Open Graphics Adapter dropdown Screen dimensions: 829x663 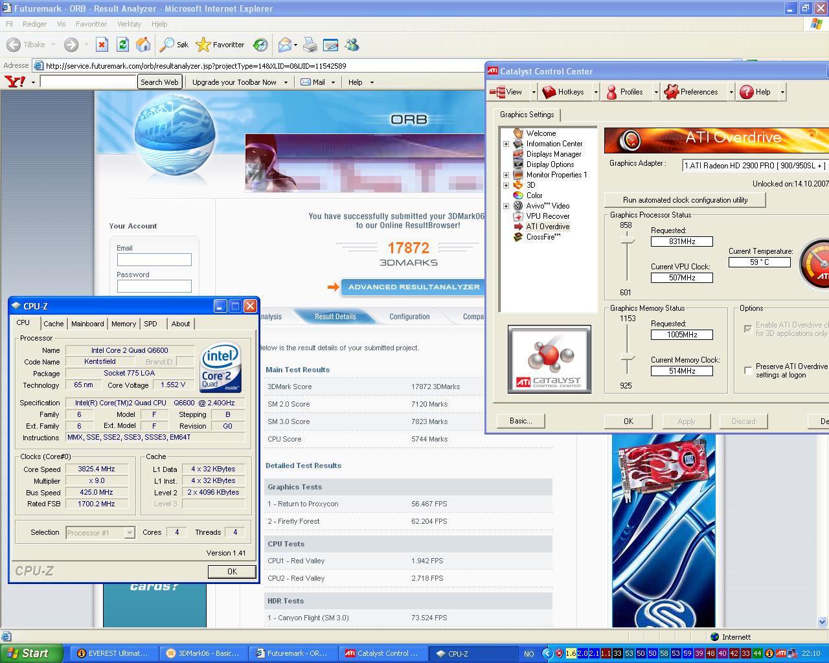(756, 165)
